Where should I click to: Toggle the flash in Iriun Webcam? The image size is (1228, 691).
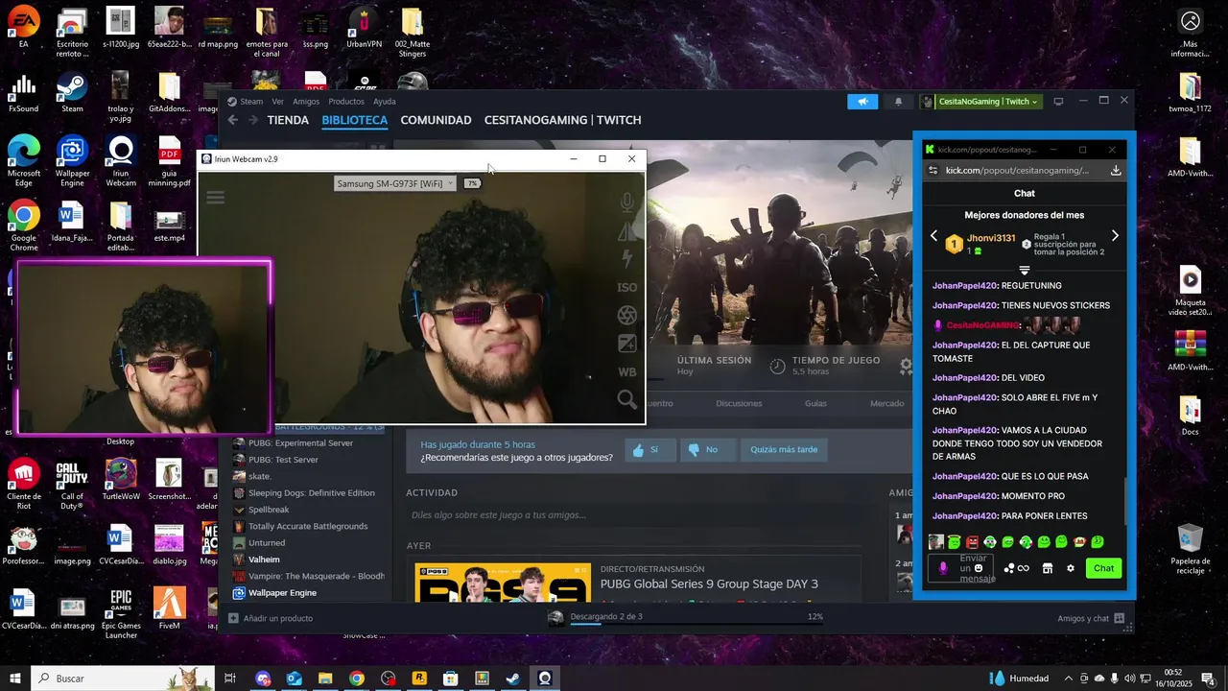pyautogui.click(x=626, y=258)
